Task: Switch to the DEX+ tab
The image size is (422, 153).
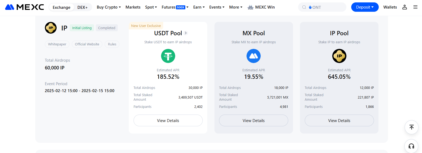Action: tap(83, 7)
